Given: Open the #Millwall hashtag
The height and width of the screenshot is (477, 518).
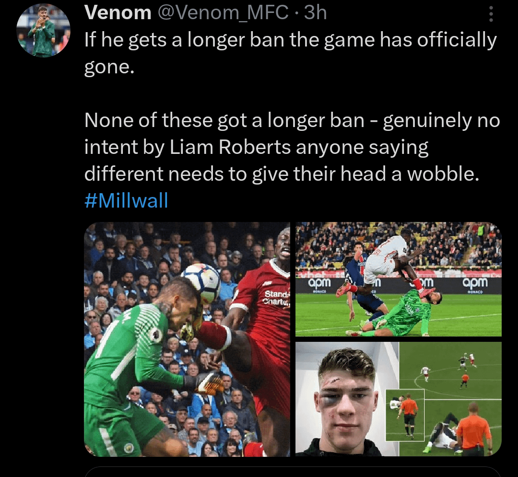Looking at the screenshot, I should [x=126, y=200].
